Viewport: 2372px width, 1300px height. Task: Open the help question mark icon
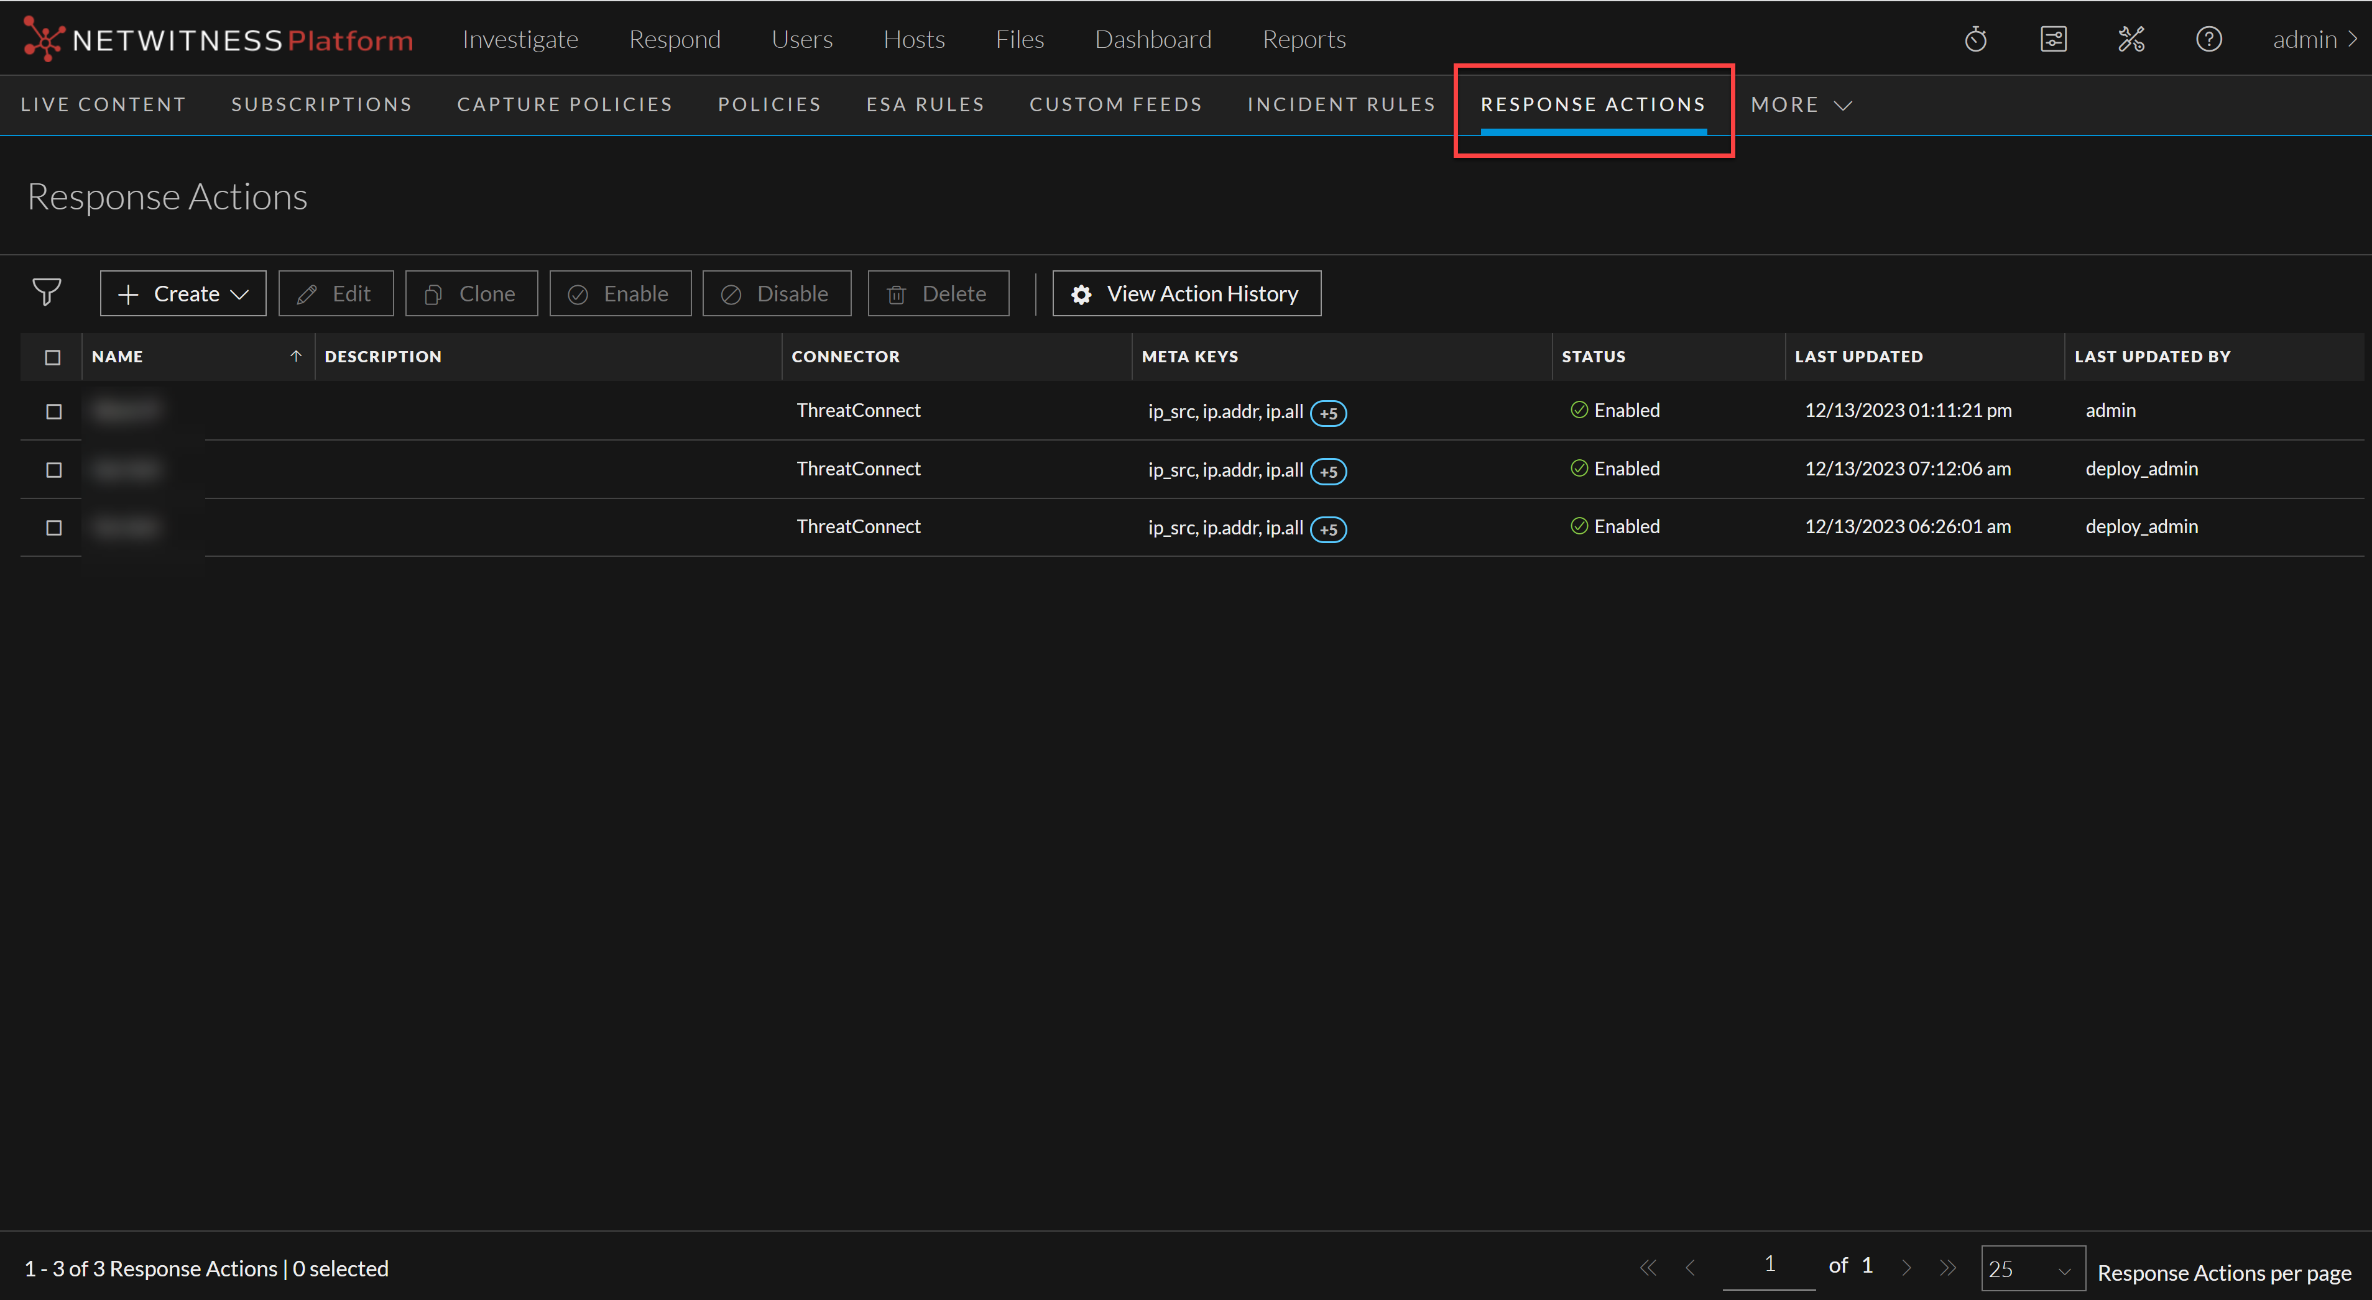[x=2208, y=40]
